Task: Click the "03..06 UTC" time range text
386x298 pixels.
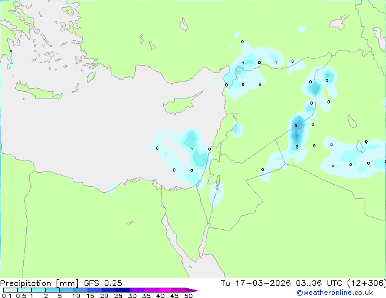Action: [x=318, y=283]
